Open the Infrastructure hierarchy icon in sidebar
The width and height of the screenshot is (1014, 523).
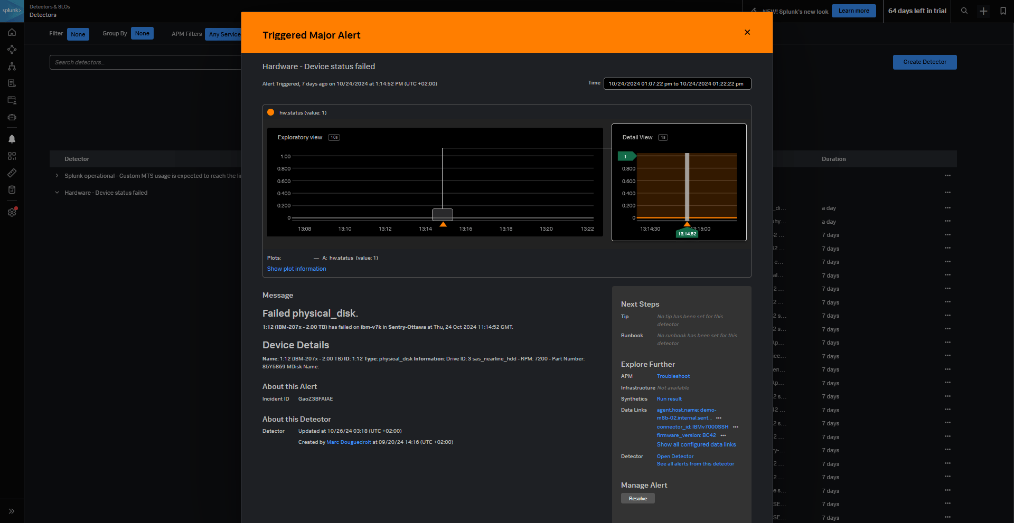[x=12, y=66]
